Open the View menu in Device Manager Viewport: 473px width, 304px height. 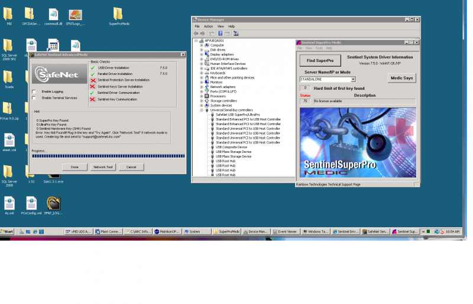tap(221, 27)
